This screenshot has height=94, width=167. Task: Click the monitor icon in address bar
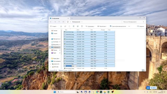(x=68, y=22)
